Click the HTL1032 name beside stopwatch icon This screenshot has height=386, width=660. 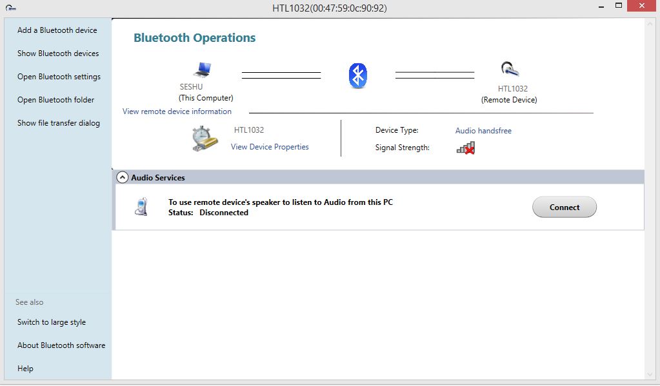pos(249,130)
